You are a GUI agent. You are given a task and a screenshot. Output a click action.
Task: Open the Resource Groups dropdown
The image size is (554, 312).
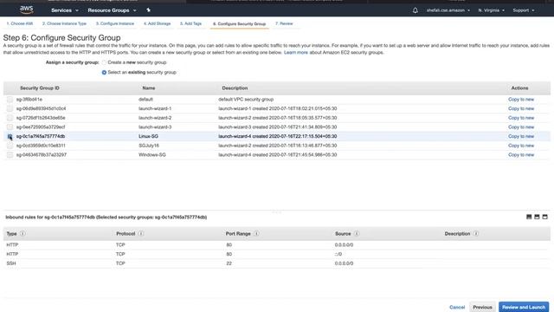click(x=112, y=10)
